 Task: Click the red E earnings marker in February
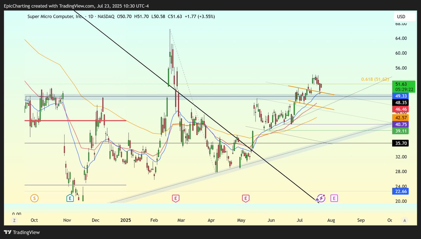(x=175, y=198)
